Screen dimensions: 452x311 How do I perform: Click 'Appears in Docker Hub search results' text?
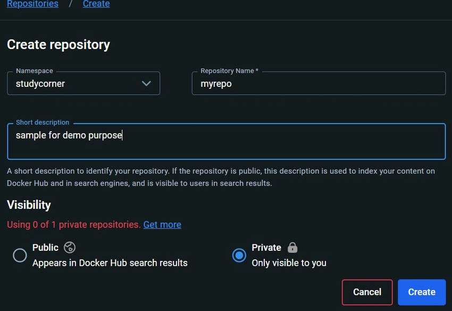(x=110, y=263)
